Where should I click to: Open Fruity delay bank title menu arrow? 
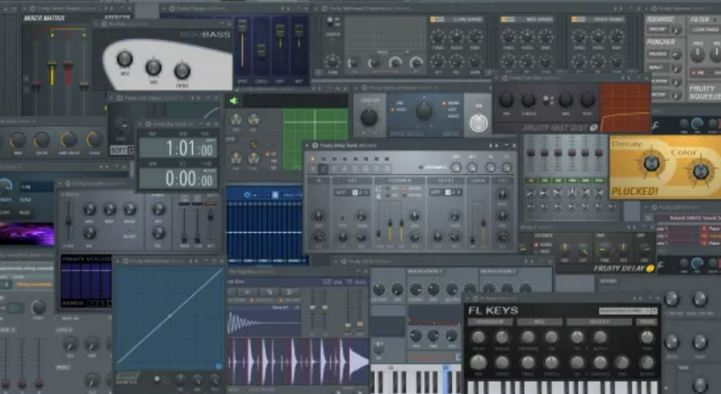[x=307, y=145]
